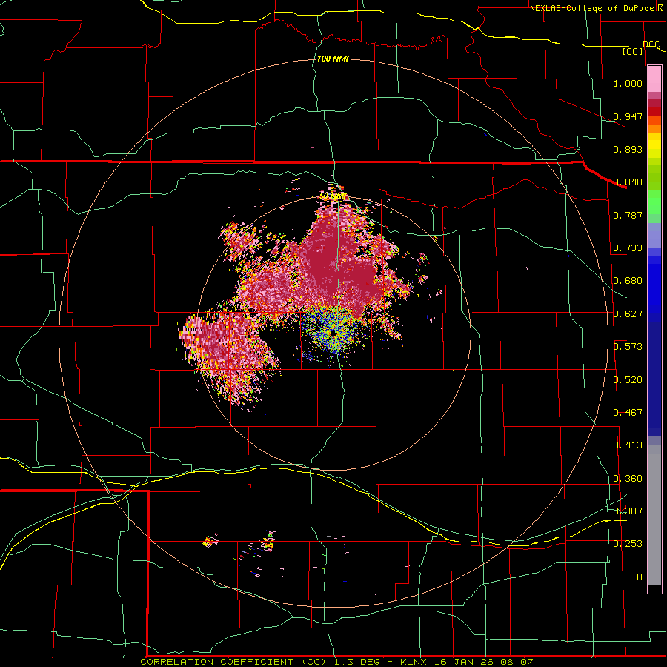Click the 1.3 DEG elevation text
This screenshot has height=667, width=667.
(x=356, y=662)
